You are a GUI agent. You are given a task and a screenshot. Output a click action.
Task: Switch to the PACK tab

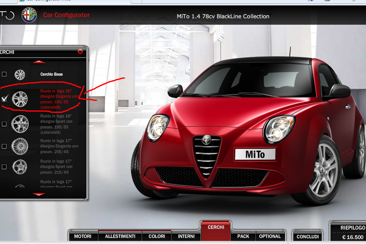(243, 236)
